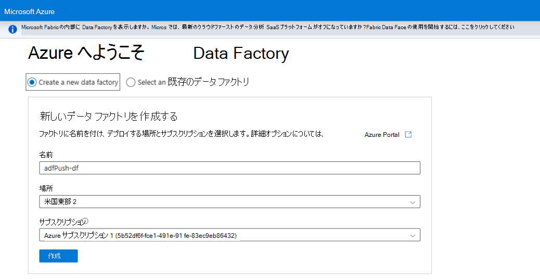This screenshot has height=280, width=540.
Task: Select the Create a new data factory radio
Action: (x=32, y=82)
